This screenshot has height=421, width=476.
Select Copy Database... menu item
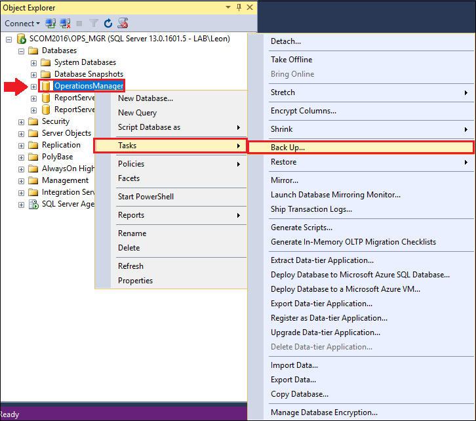pyautogui.click(x=361, y=394)
